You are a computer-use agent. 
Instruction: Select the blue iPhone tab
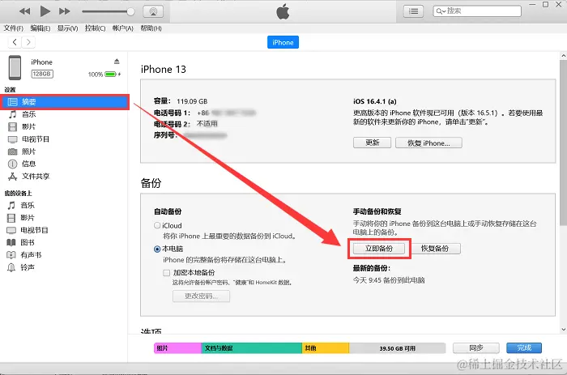pyautogui.click(x=283, y=42)
